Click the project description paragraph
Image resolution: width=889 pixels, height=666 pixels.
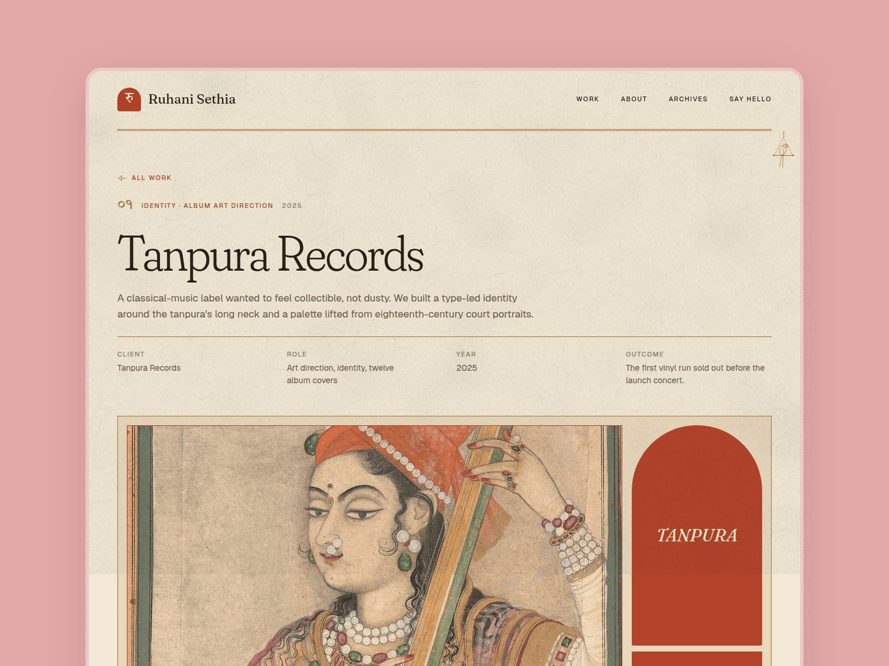click(x=325, y=306)
